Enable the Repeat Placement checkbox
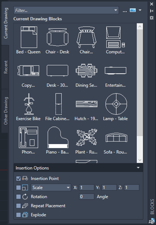This screenshot has height=225, width=156. 18,206
